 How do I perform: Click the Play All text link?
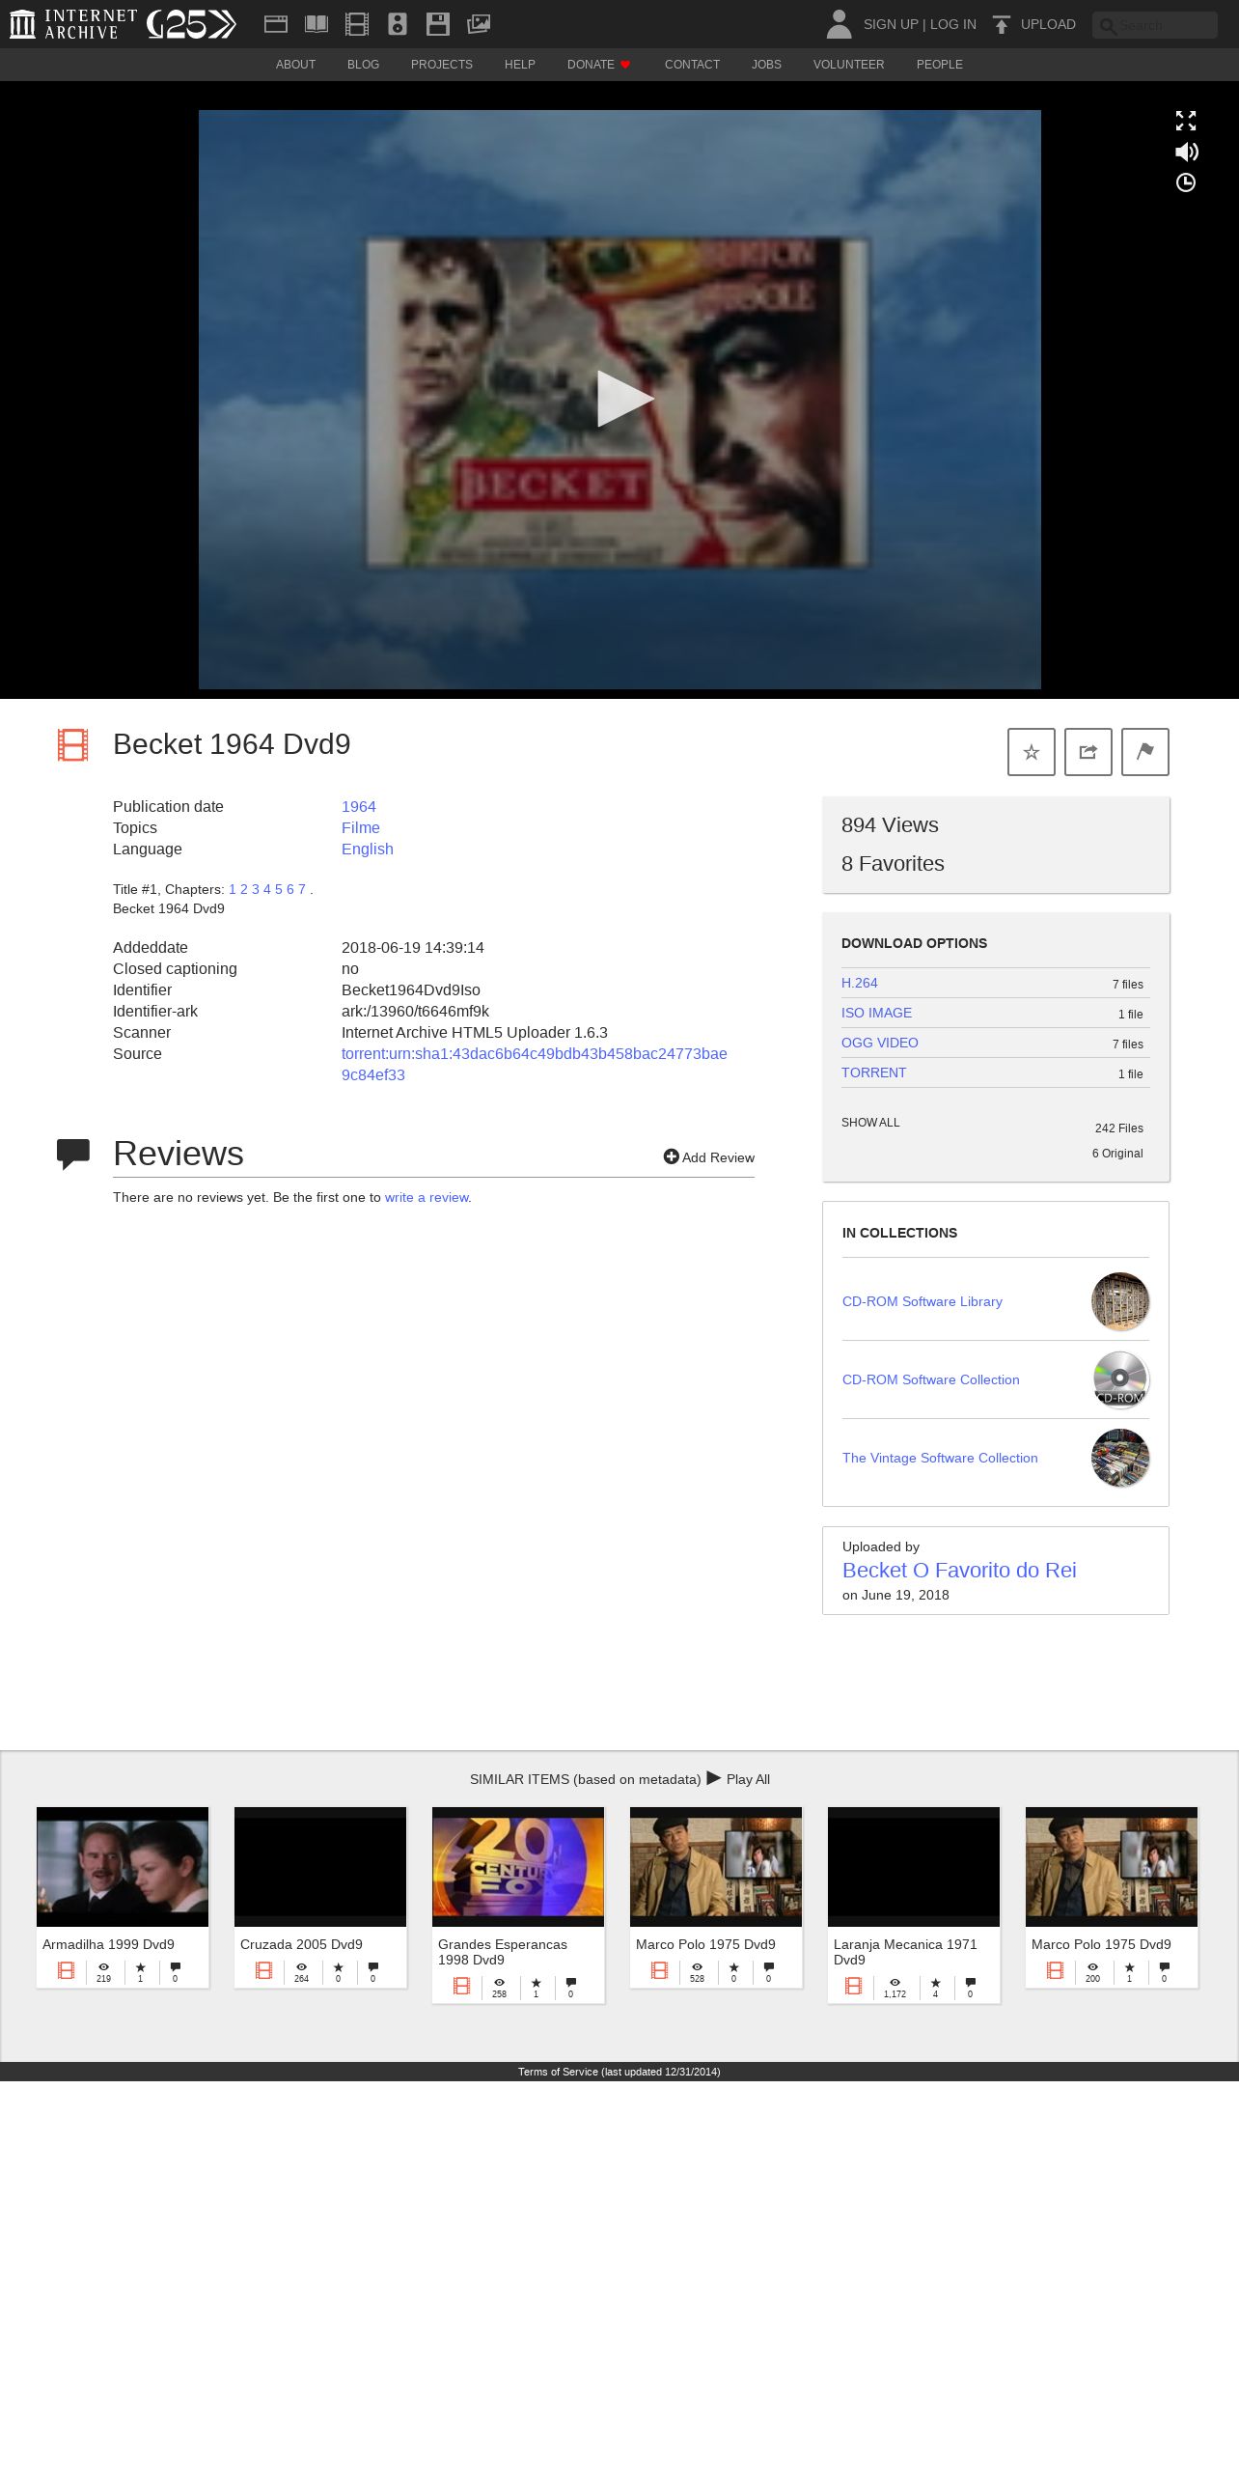click(748, 1779)
